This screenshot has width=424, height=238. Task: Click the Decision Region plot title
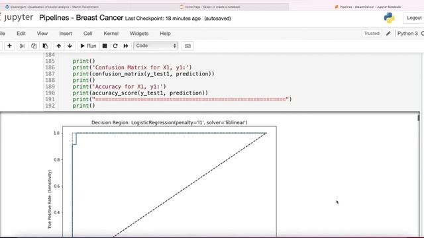[x=170, y=122]
